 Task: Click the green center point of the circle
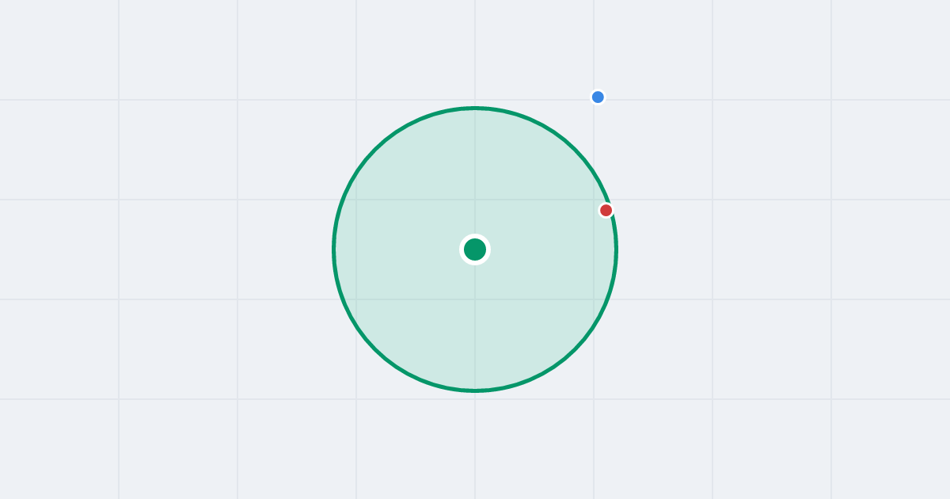point(475,249)
